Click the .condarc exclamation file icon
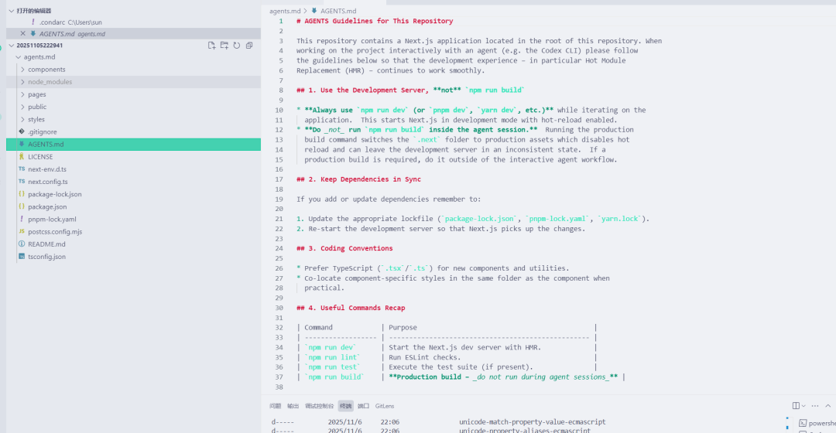 33,22
